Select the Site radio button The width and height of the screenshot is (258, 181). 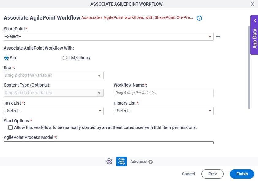(x=6, y=58)
